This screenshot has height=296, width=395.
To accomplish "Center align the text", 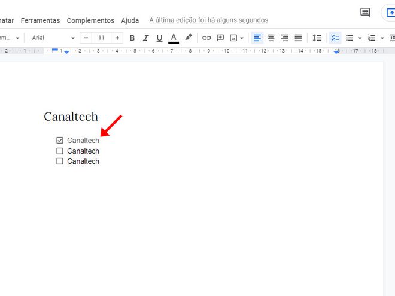I will click(271, 38).
